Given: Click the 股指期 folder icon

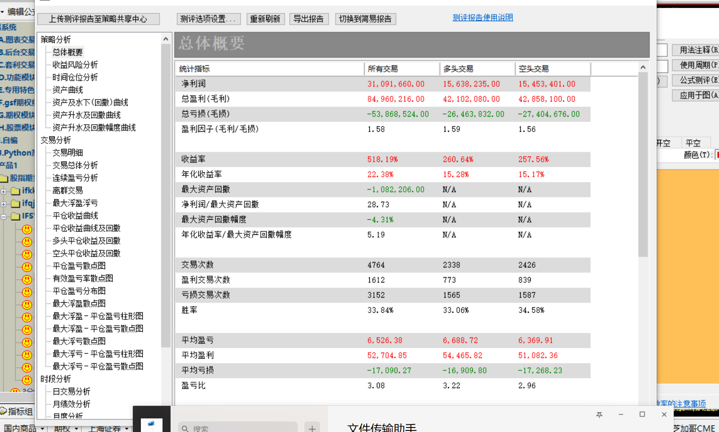Looking at the screenshot, I should [4, 178].
